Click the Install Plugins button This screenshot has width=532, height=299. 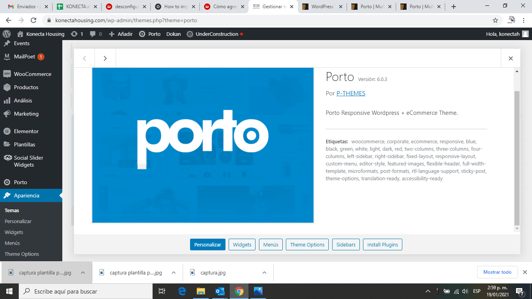coord(382,244)
